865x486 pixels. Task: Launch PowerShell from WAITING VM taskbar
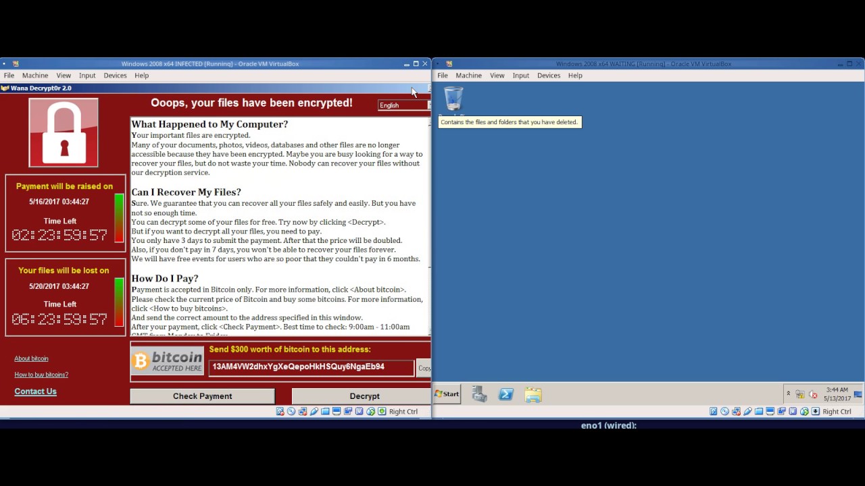506,394
